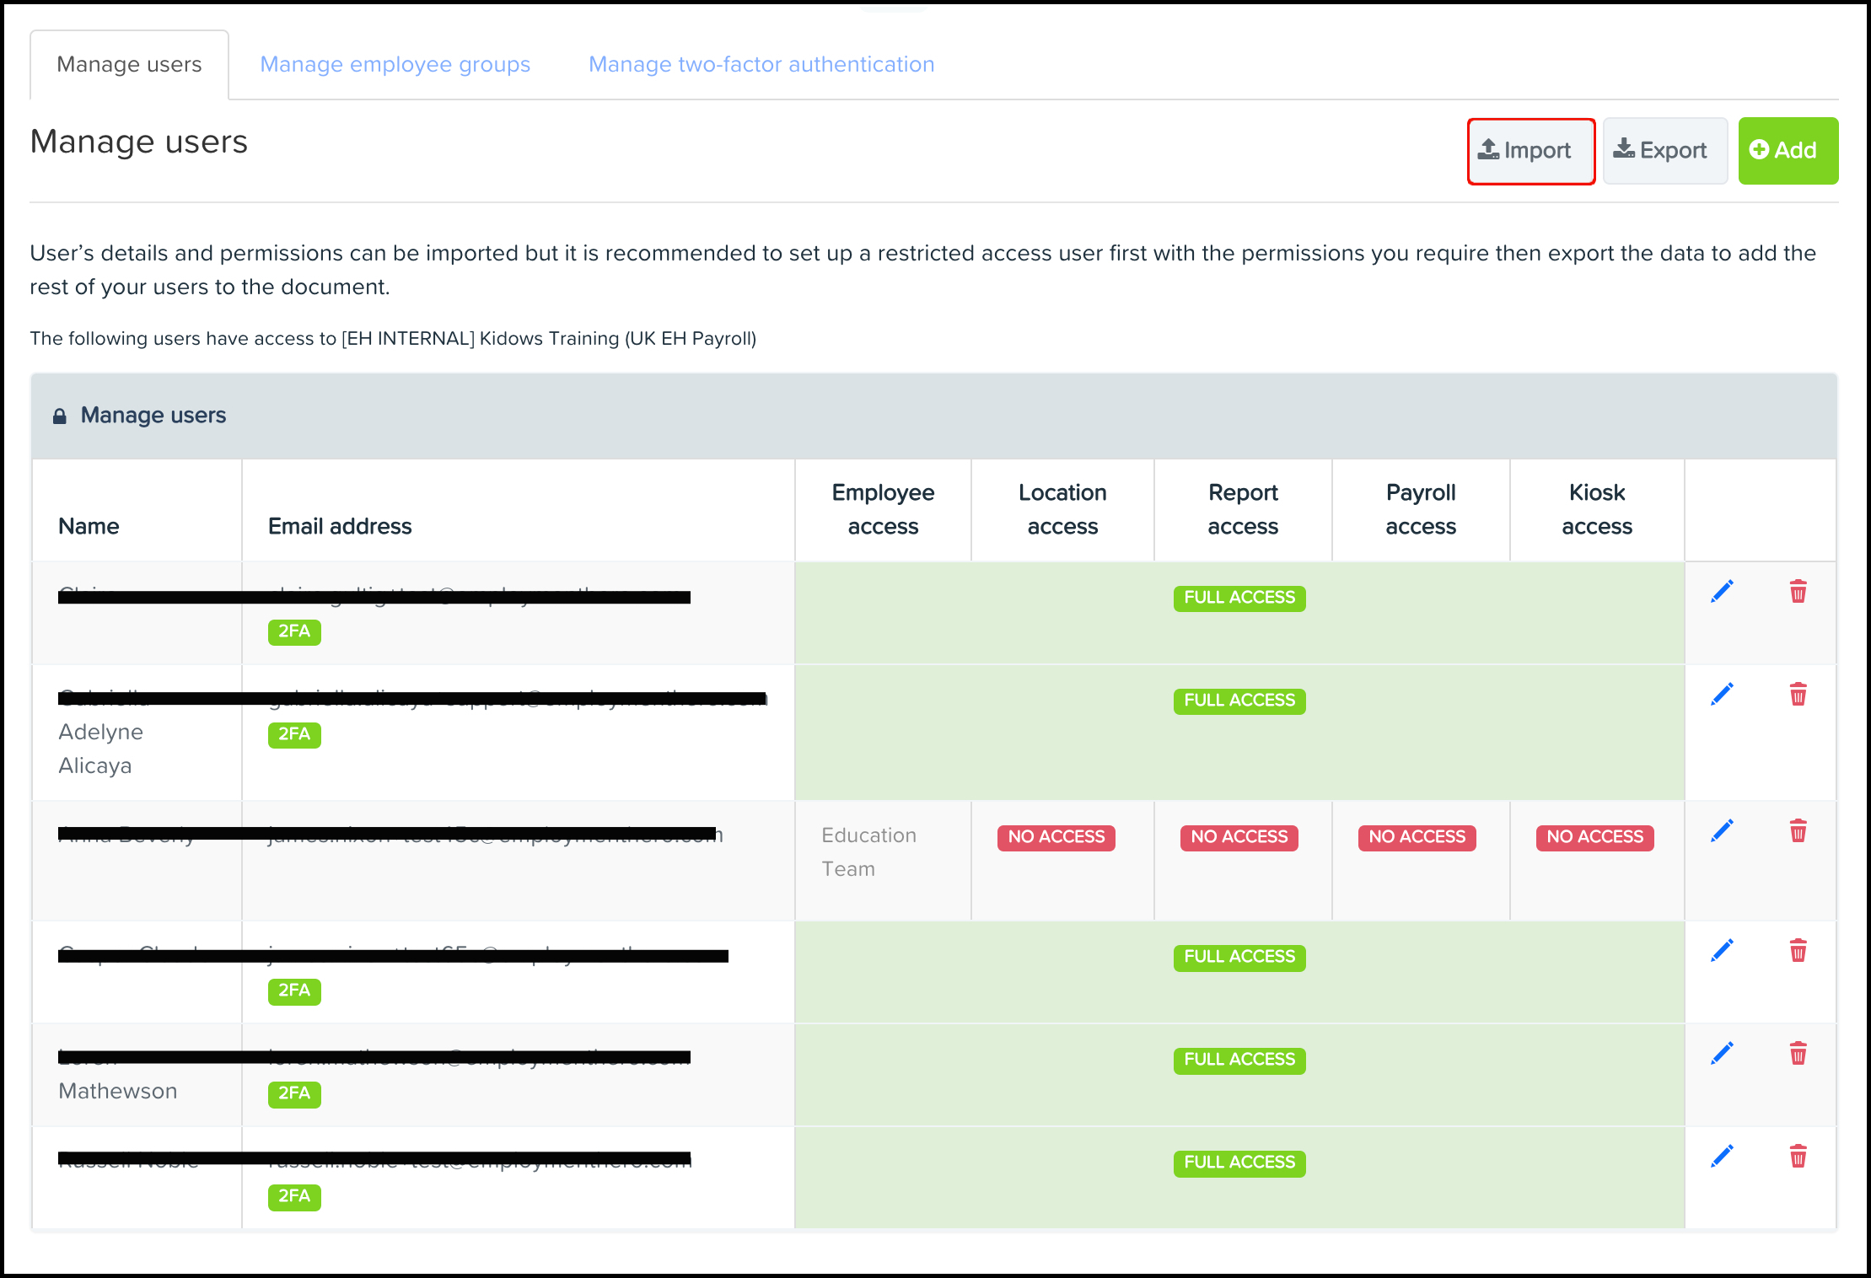Click Russell Noble's FULL ACCESS badge
The width and height of the screenshot is (1871, 1278).
tap(1239, 1163)
